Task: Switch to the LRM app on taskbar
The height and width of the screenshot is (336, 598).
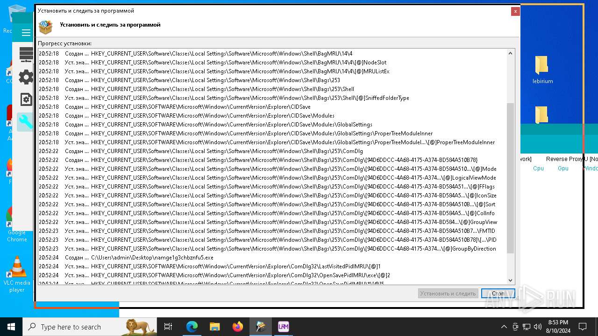Action: [283, 327]
